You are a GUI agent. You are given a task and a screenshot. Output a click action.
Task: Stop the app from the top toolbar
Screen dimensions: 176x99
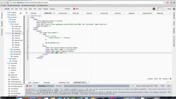coord(76,9)
